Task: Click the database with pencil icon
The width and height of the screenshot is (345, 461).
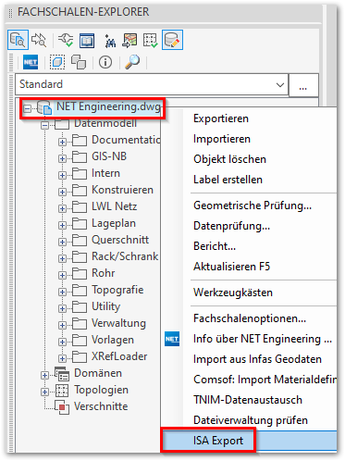Action: (172, 40)
